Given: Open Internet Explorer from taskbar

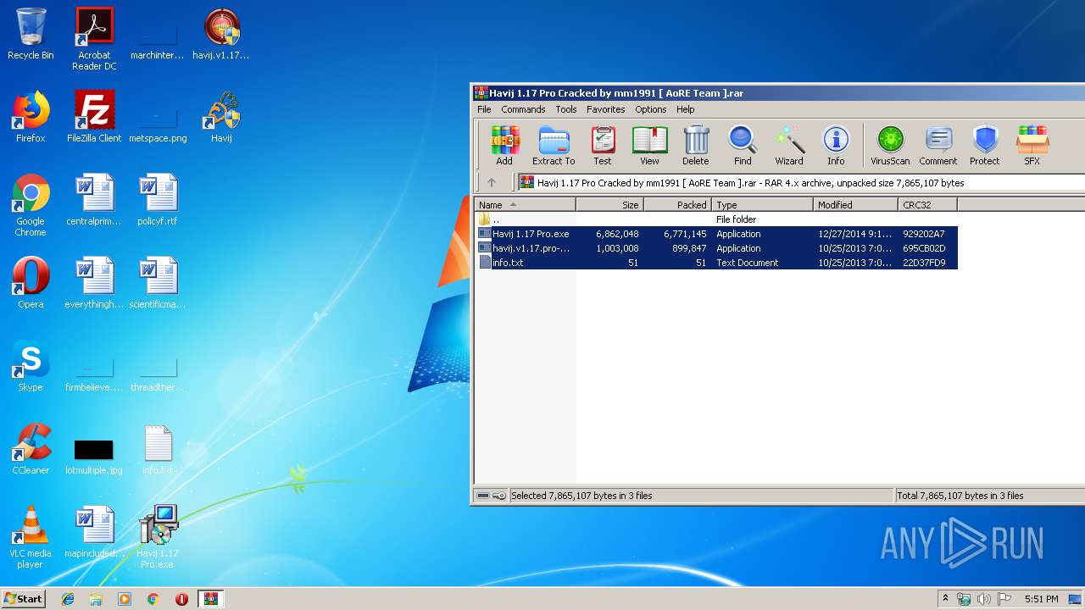Looking at the screenshot, I should (68, 599).
